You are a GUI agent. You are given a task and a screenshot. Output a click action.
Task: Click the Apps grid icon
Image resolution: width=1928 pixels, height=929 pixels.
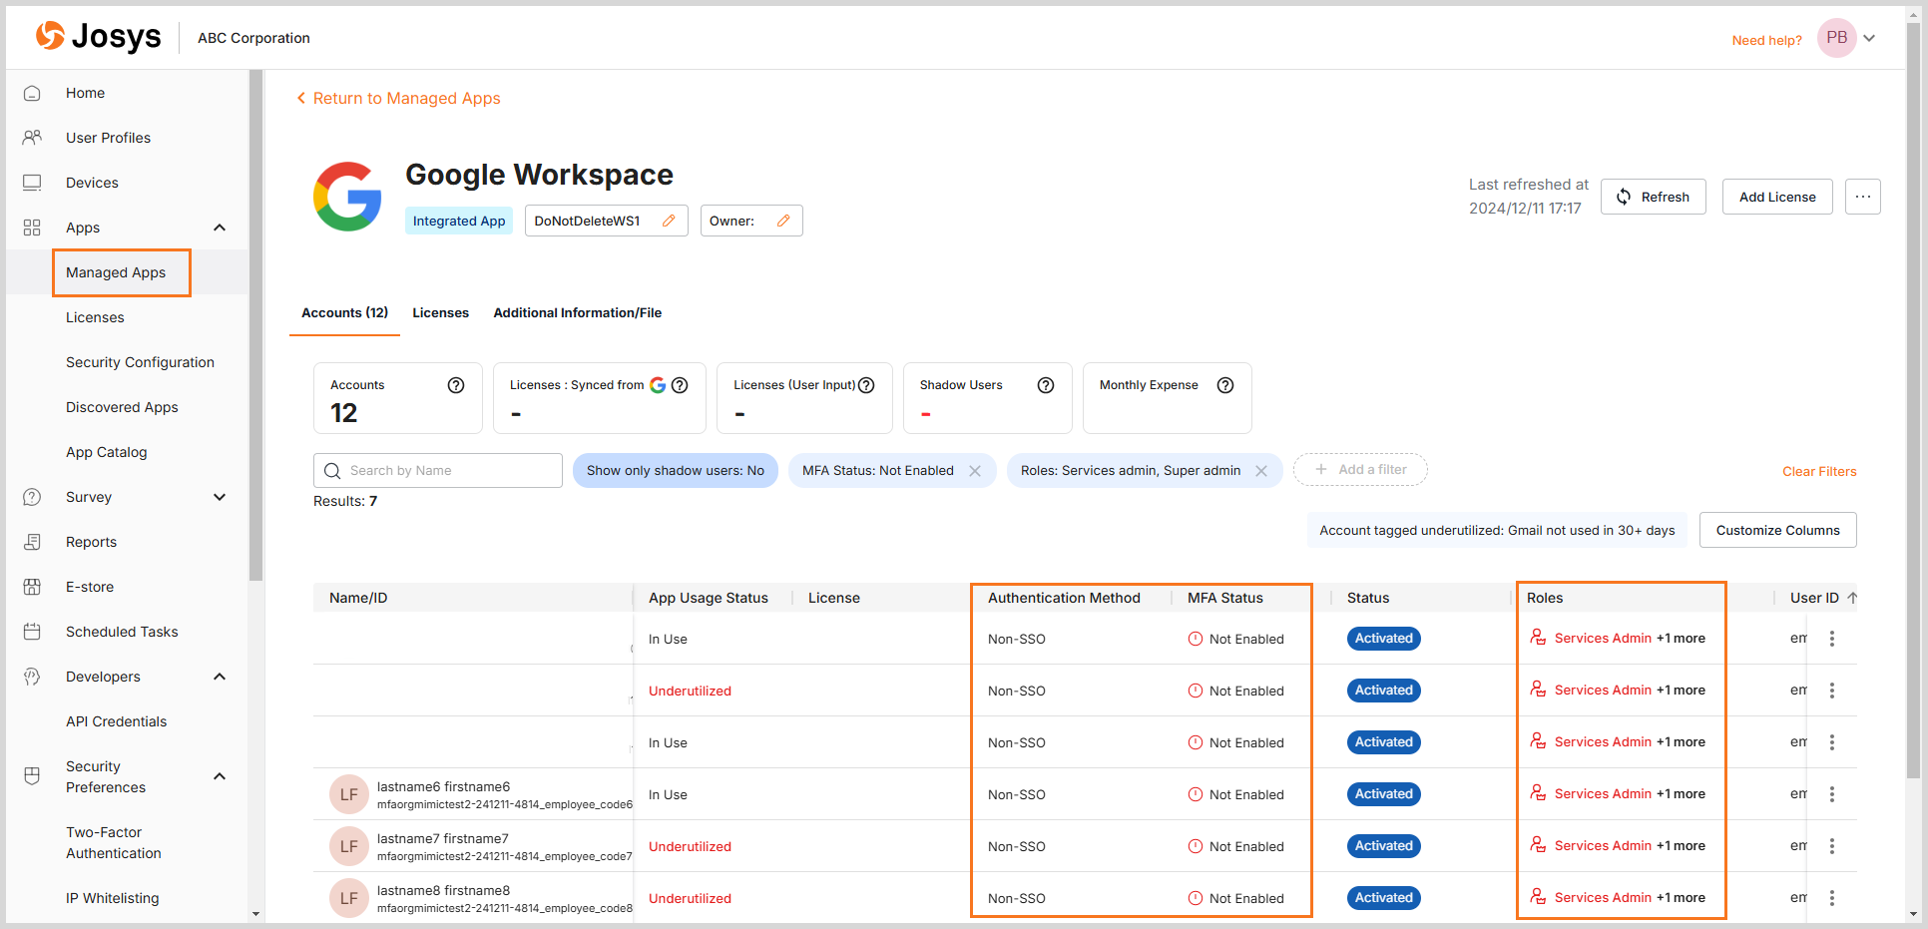32,228
